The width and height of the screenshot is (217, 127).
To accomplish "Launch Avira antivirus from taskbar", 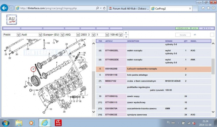I will [x=58, y=123].
